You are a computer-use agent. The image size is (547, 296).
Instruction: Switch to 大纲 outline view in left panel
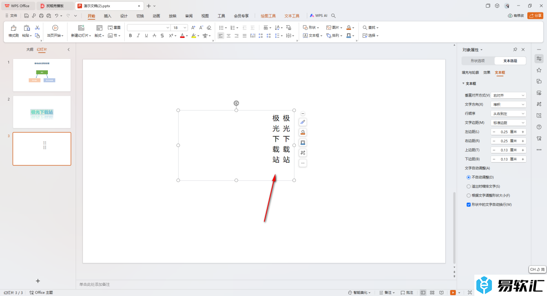pos(29,50)
